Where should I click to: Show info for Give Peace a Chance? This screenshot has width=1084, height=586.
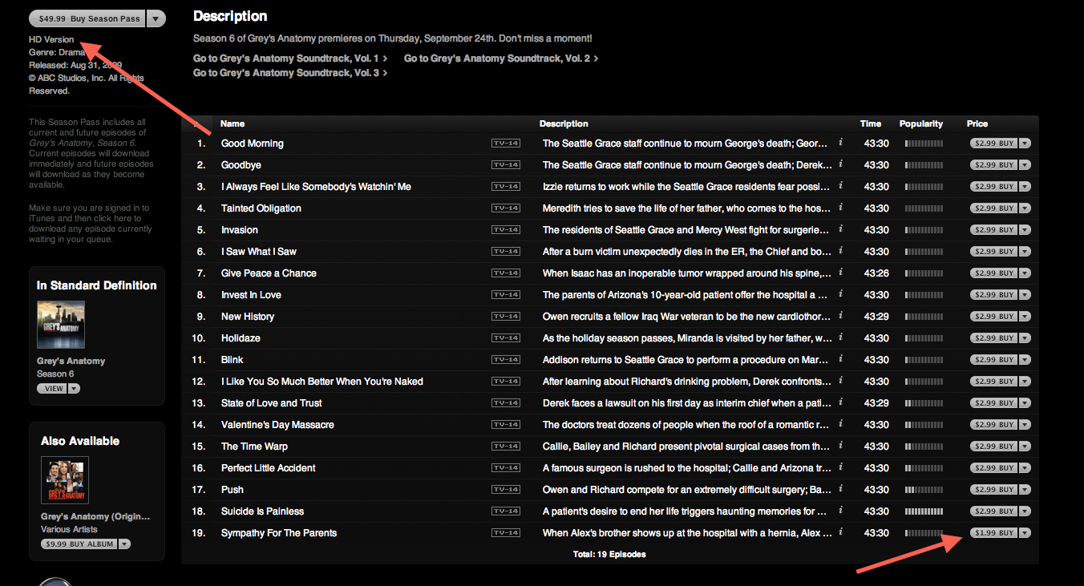(x=840, y=273)
